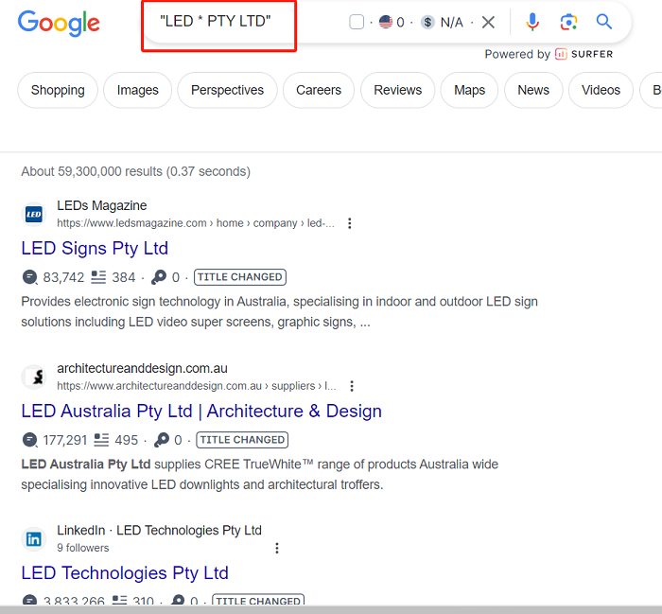662x614 pixels.
Task: Select the News filter chip
Action: click(533, 90)
